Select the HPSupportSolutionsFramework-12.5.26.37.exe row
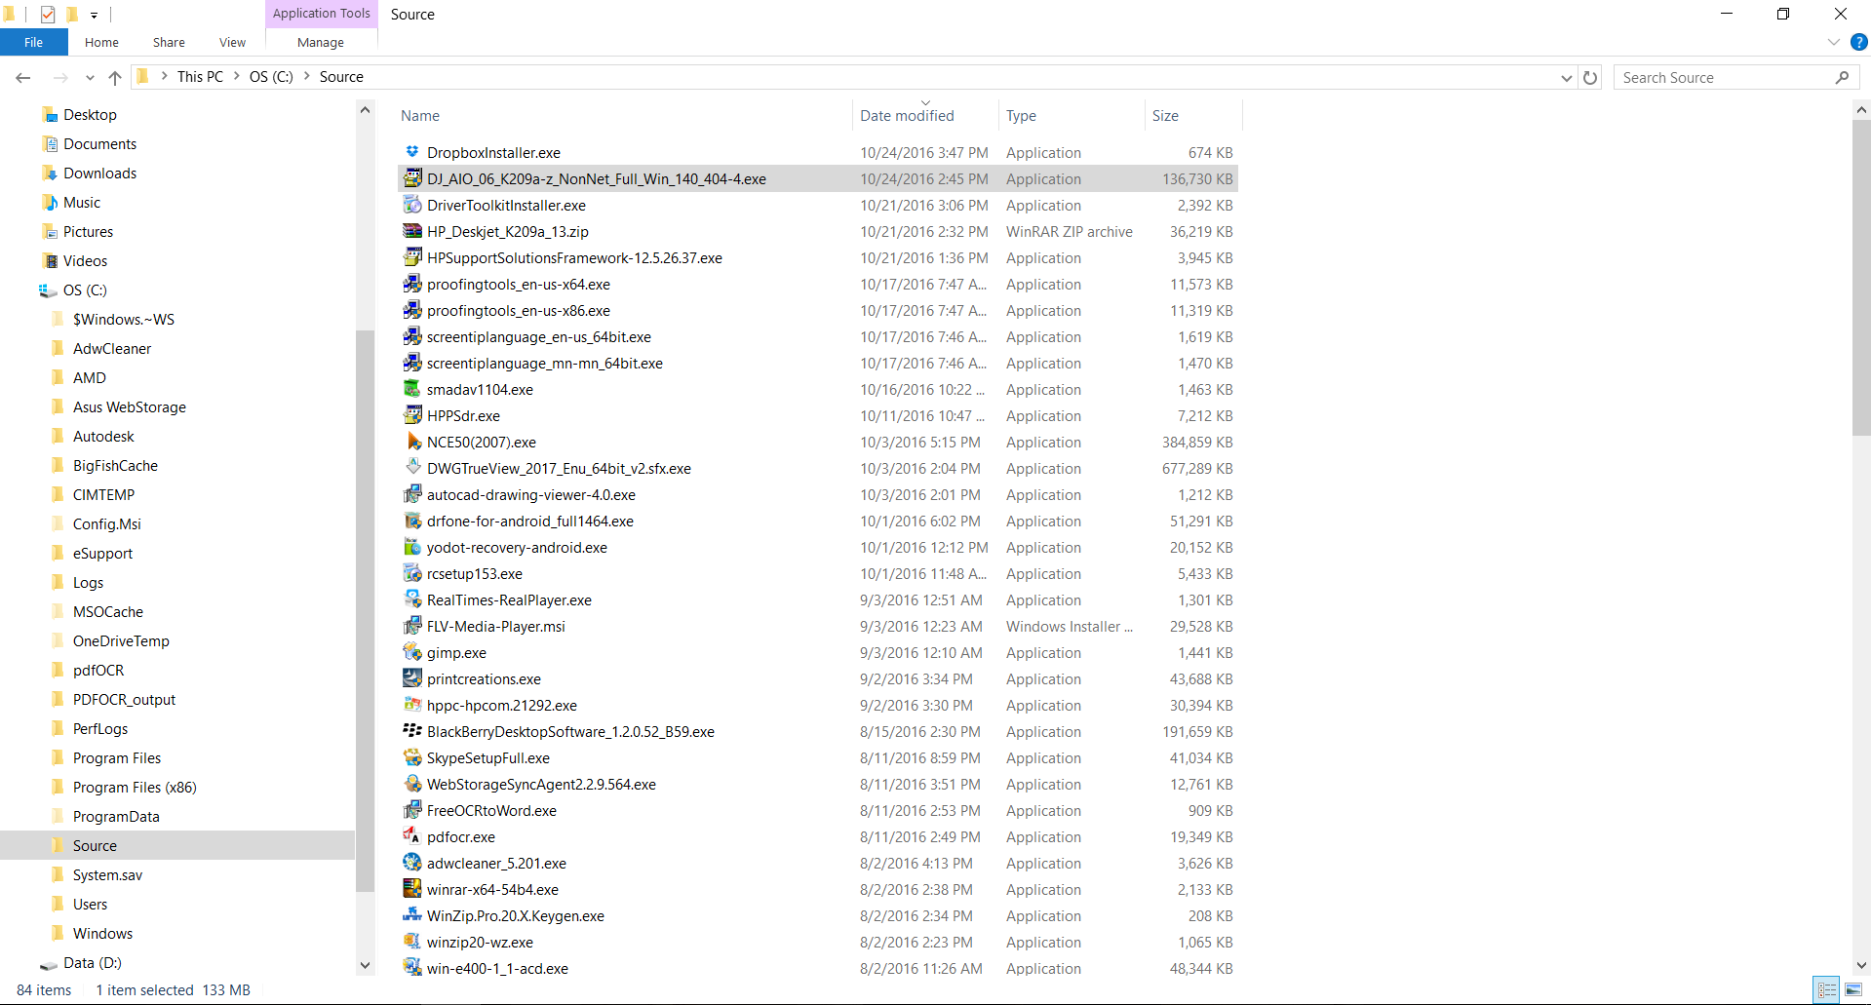The width and height of the screenshot is (1871, 1005). point(818,257)
